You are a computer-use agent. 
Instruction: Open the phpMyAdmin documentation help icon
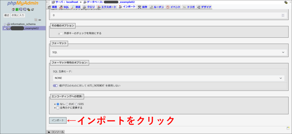click(x=21, y=9)
